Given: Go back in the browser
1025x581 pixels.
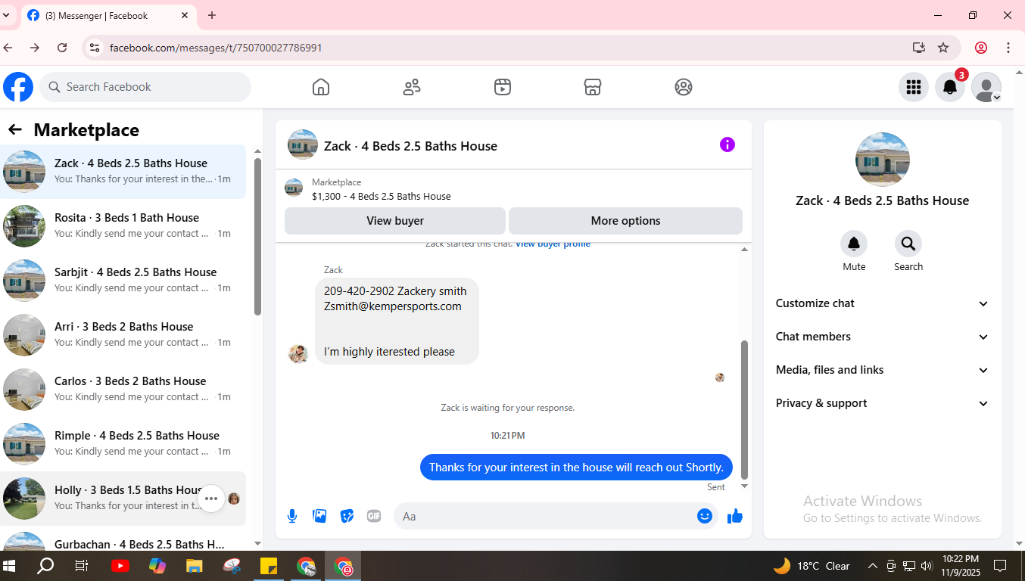Looking at the screenshot, I should pos(8,48).
